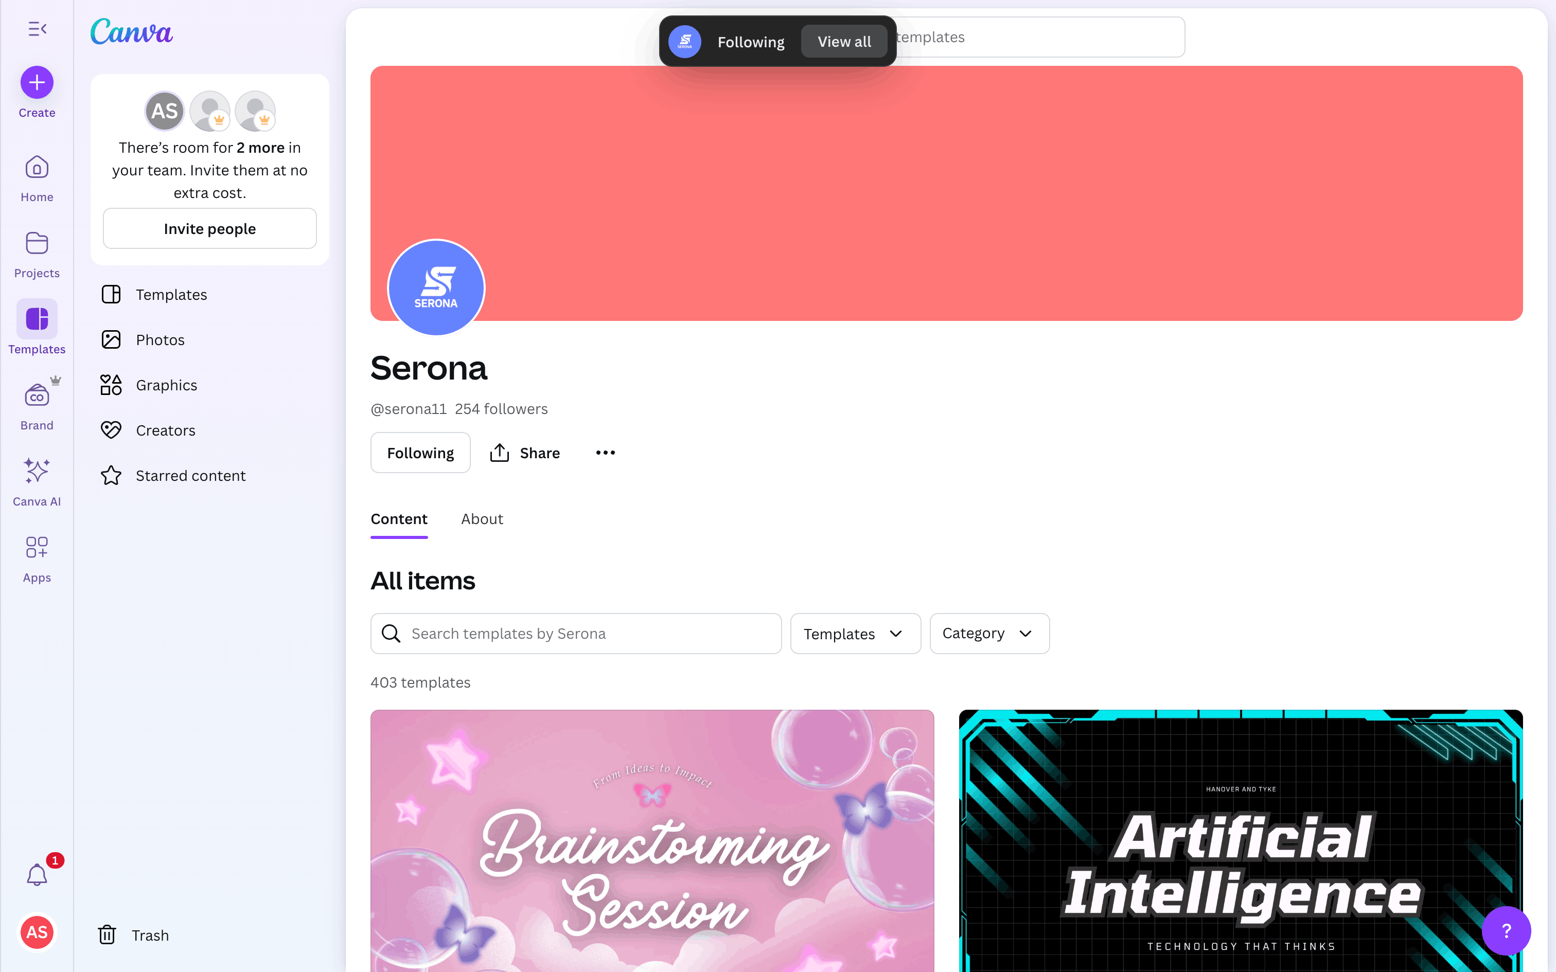This screenshot has height=972, width=1556.
Task: Open the Brand kit icon
Action: point(37,396)
